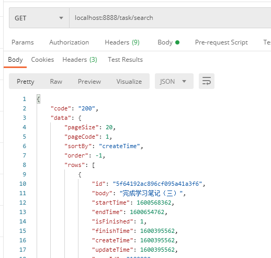Select the request Body tab

(x=168, y=42)
